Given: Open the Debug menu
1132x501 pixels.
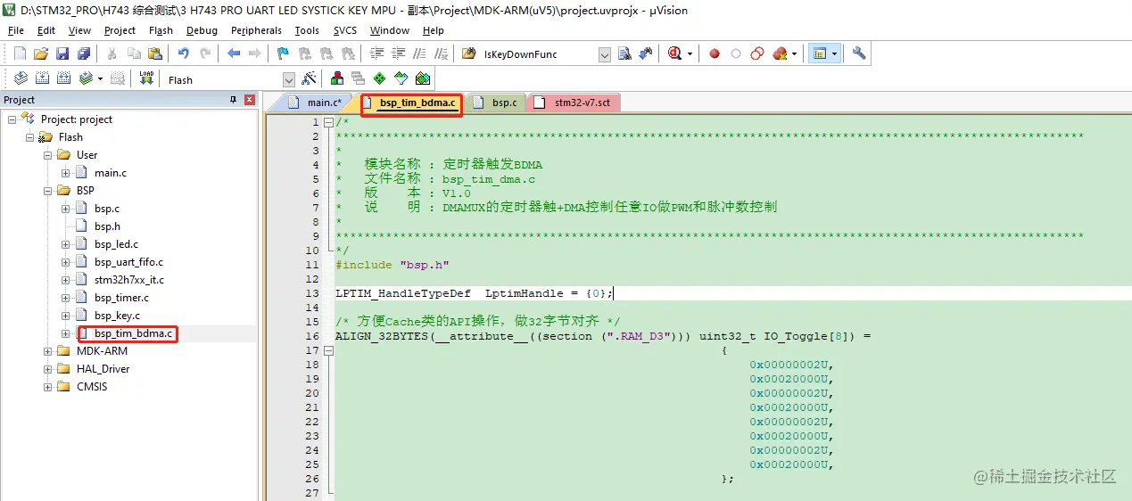Looking at the screenshot, I should (x=202, y=30).
